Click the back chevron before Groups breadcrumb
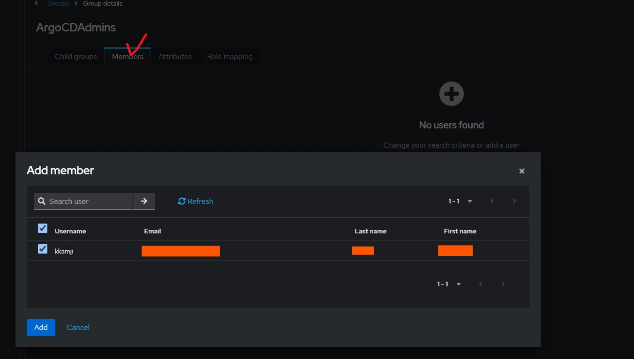The image size is (634, 359). [37, 3]
